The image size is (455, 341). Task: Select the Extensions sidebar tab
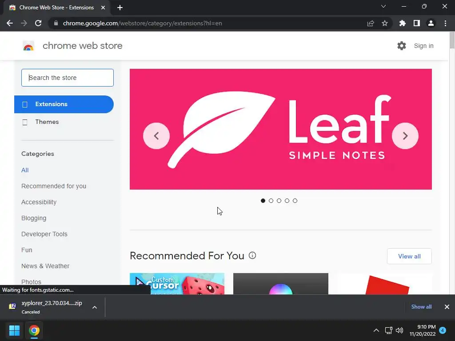pyautogui.click(x=64, y=104)
